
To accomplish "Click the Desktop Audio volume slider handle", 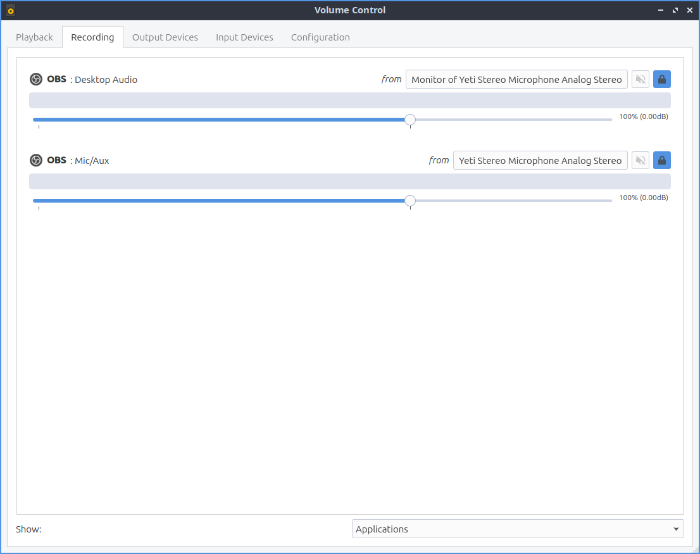I will coord(410,120).
